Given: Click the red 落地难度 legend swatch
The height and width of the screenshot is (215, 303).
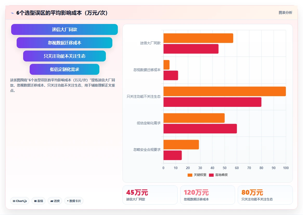Looking at the screenshot, I should click(x=211, y=175).
